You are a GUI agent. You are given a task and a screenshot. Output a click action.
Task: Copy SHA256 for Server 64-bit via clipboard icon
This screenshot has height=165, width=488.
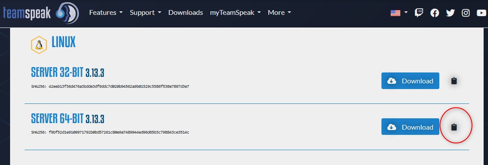[454, 127]
